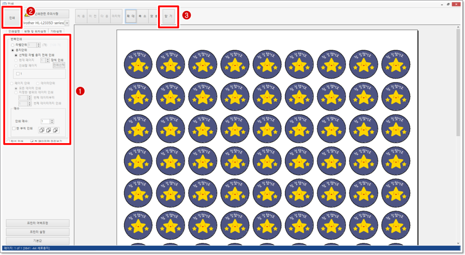The width and height of the screenshot is (465, 255).
Task: Reset with the 기본값 button
Action: coord(38,241)
